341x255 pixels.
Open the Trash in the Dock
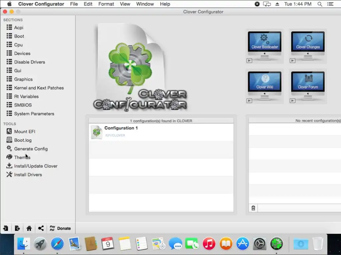coord(318,243)
